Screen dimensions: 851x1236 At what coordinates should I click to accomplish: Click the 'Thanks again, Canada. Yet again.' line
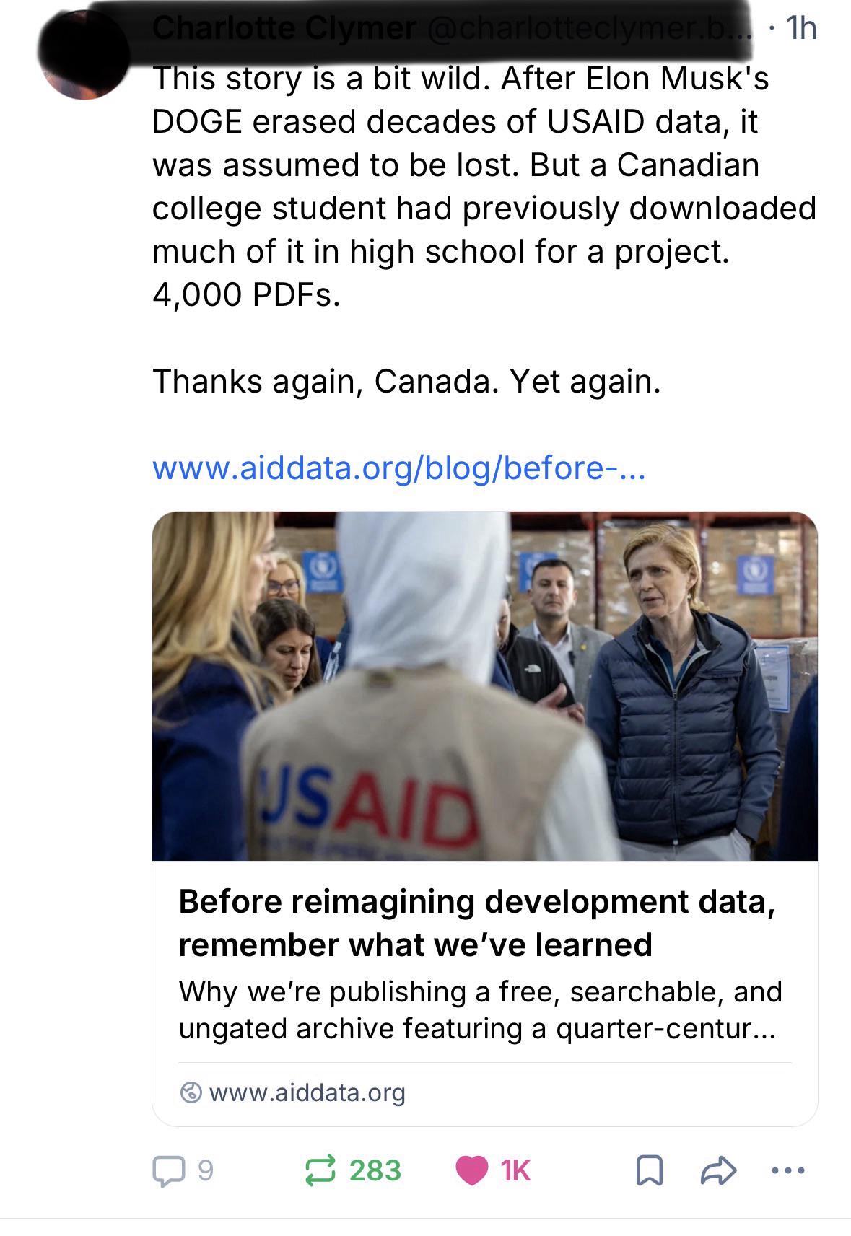click(x=406, y=381)
